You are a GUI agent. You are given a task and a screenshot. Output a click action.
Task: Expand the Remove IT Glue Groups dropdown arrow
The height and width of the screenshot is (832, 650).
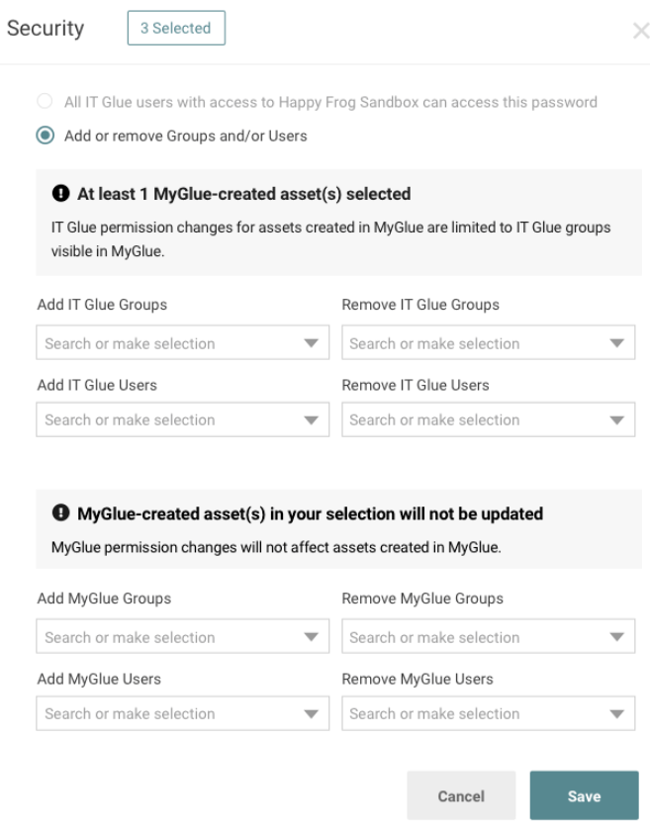click(x=616, y=343)
